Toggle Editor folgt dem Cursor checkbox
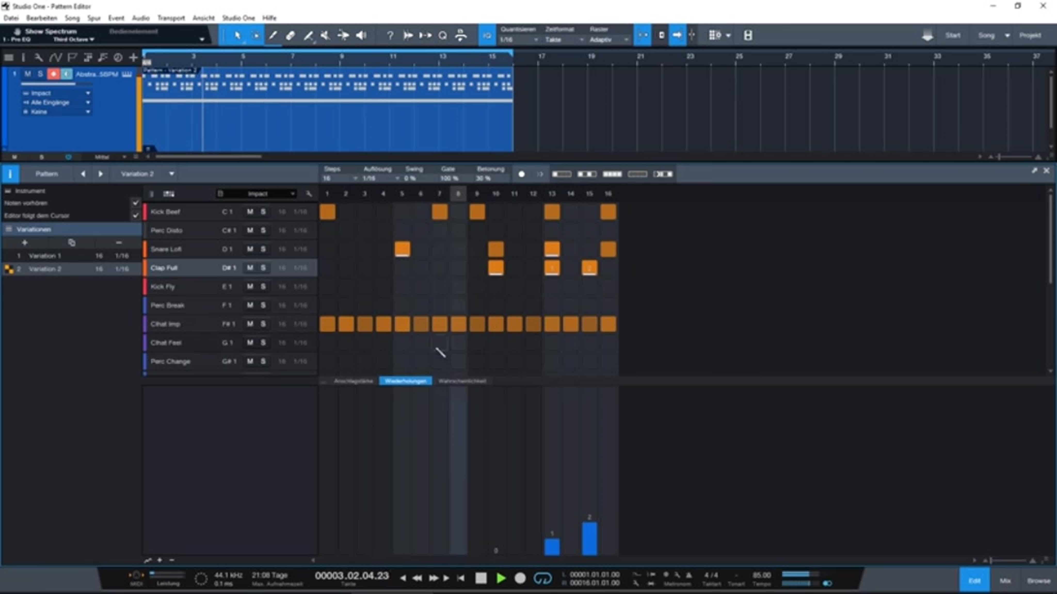Screen dimensions: 1057x594 point(136,215)
